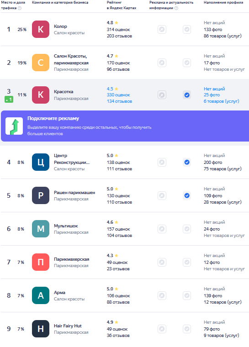Click the help icon beside Место и доля трафика
The image size is (249, 347).
coord(20,8)
